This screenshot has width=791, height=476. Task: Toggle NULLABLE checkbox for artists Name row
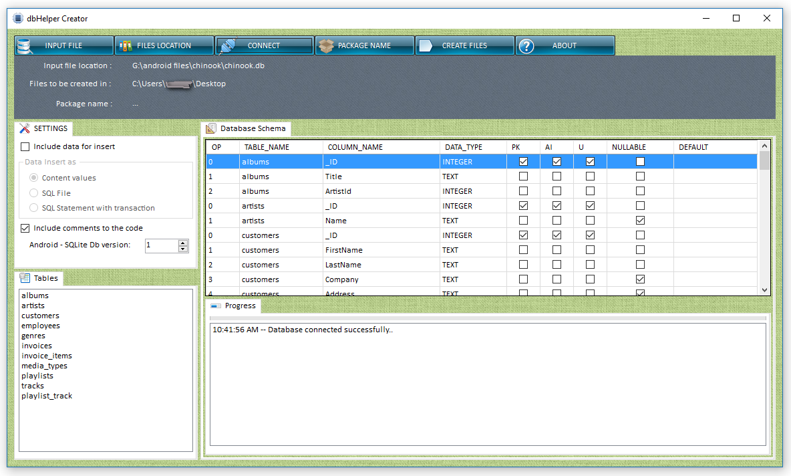coord(640,220)
